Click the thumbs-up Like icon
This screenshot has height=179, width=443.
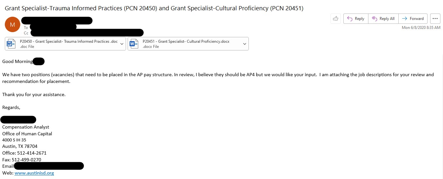pyautogui.click(x=336, y=19)
